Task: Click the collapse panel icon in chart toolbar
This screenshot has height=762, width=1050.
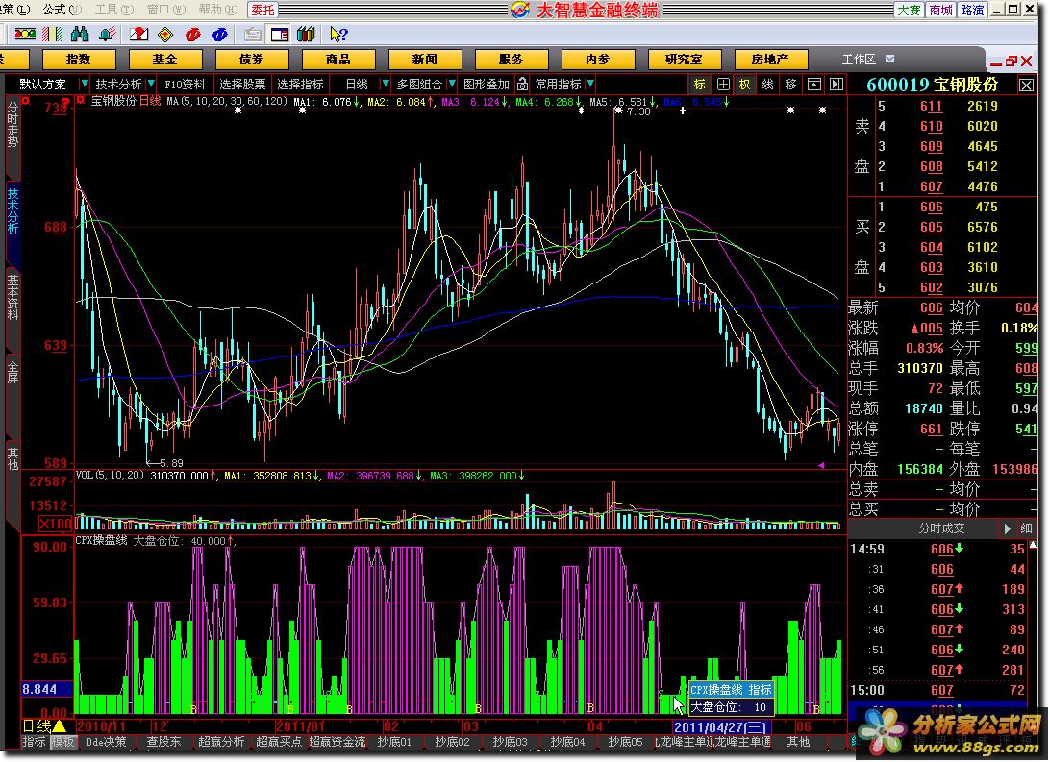Action: (x=814, y=85)
